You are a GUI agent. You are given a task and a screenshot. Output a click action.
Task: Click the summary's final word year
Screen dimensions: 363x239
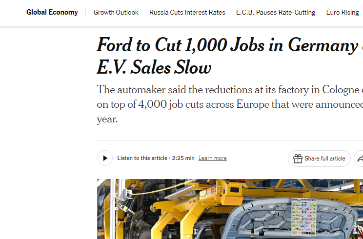coord(107,119)
